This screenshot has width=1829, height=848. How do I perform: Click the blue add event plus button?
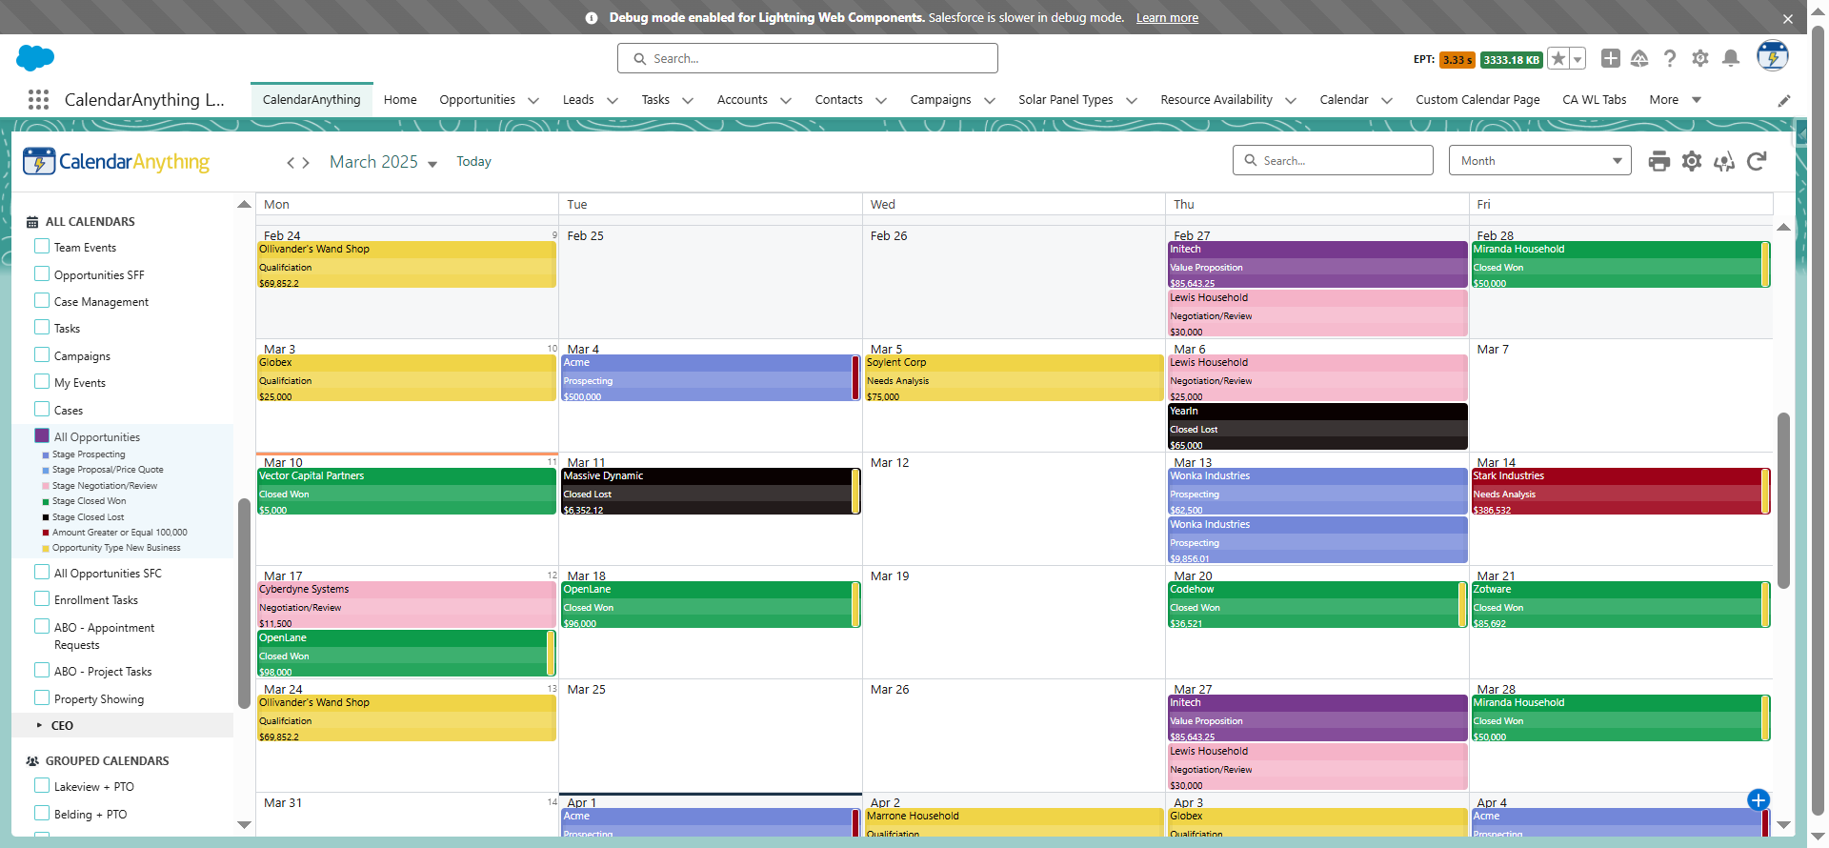[1759, 800]
